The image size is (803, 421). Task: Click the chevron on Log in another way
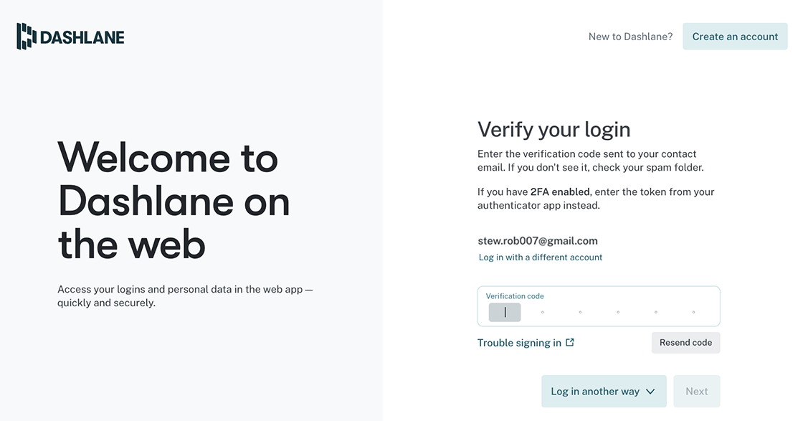(650, 392)
